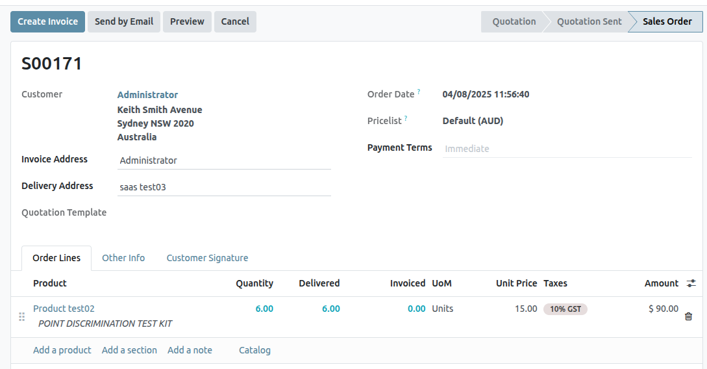
Task: Open the order Preview
Action: 187,21
